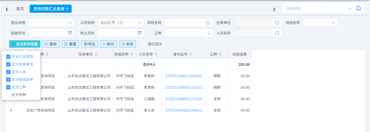This screenshot has height=132, width=370.
Task: Click the 关闭 button
Action: (127, 44)
